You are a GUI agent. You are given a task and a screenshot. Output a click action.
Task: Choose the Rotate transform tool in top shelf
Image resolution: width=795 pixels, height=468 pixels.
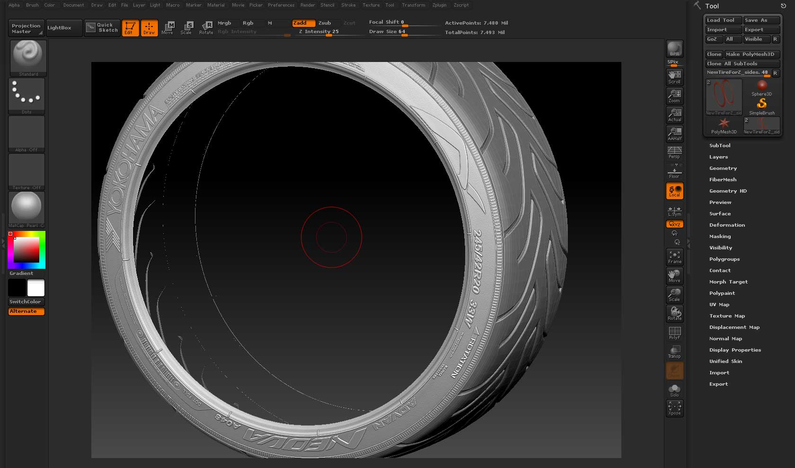pyautogui.click(x=206, y=28)
